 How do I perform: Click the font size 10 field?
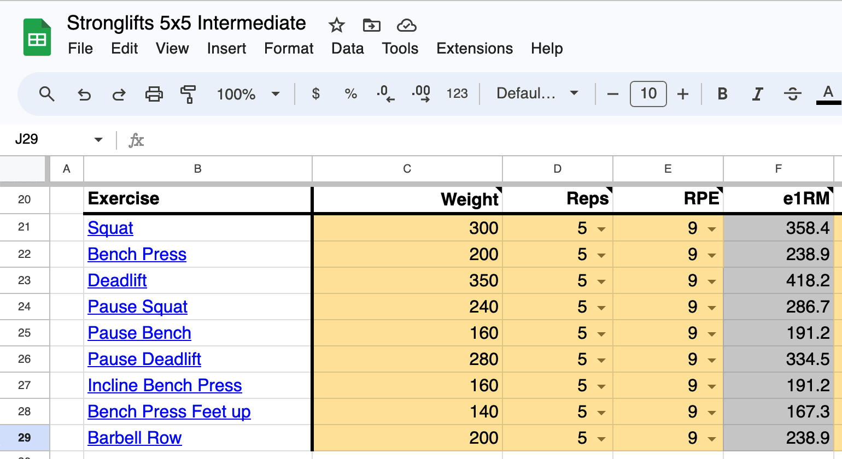click(x=648, y=94)
